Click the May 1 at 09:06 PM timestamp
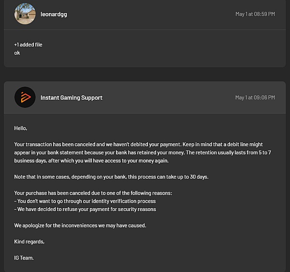This screenshot has width=290, height=272. 255,98
